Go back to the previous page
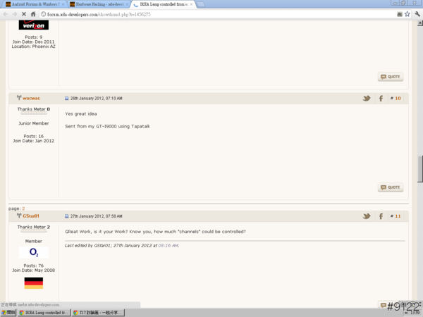Viewport: 423px width, 317px height. click(6, 14)
